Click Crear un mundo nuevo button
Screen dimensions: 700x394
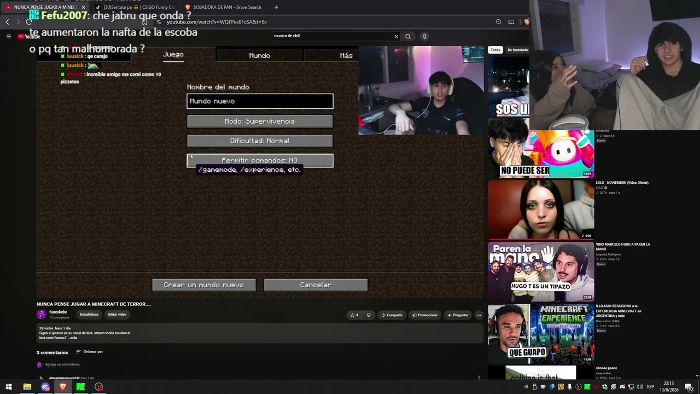[203, 285]
